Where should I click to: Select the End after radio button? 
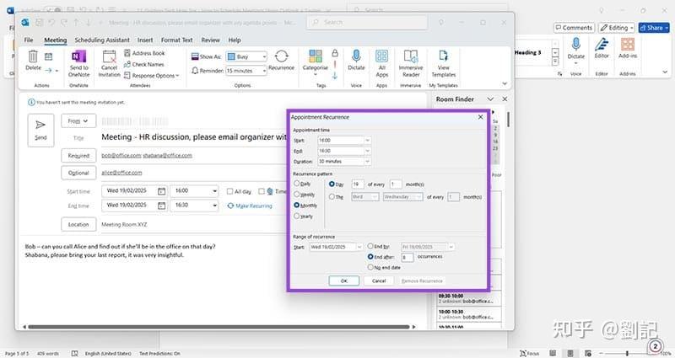[x=370, y=257]
